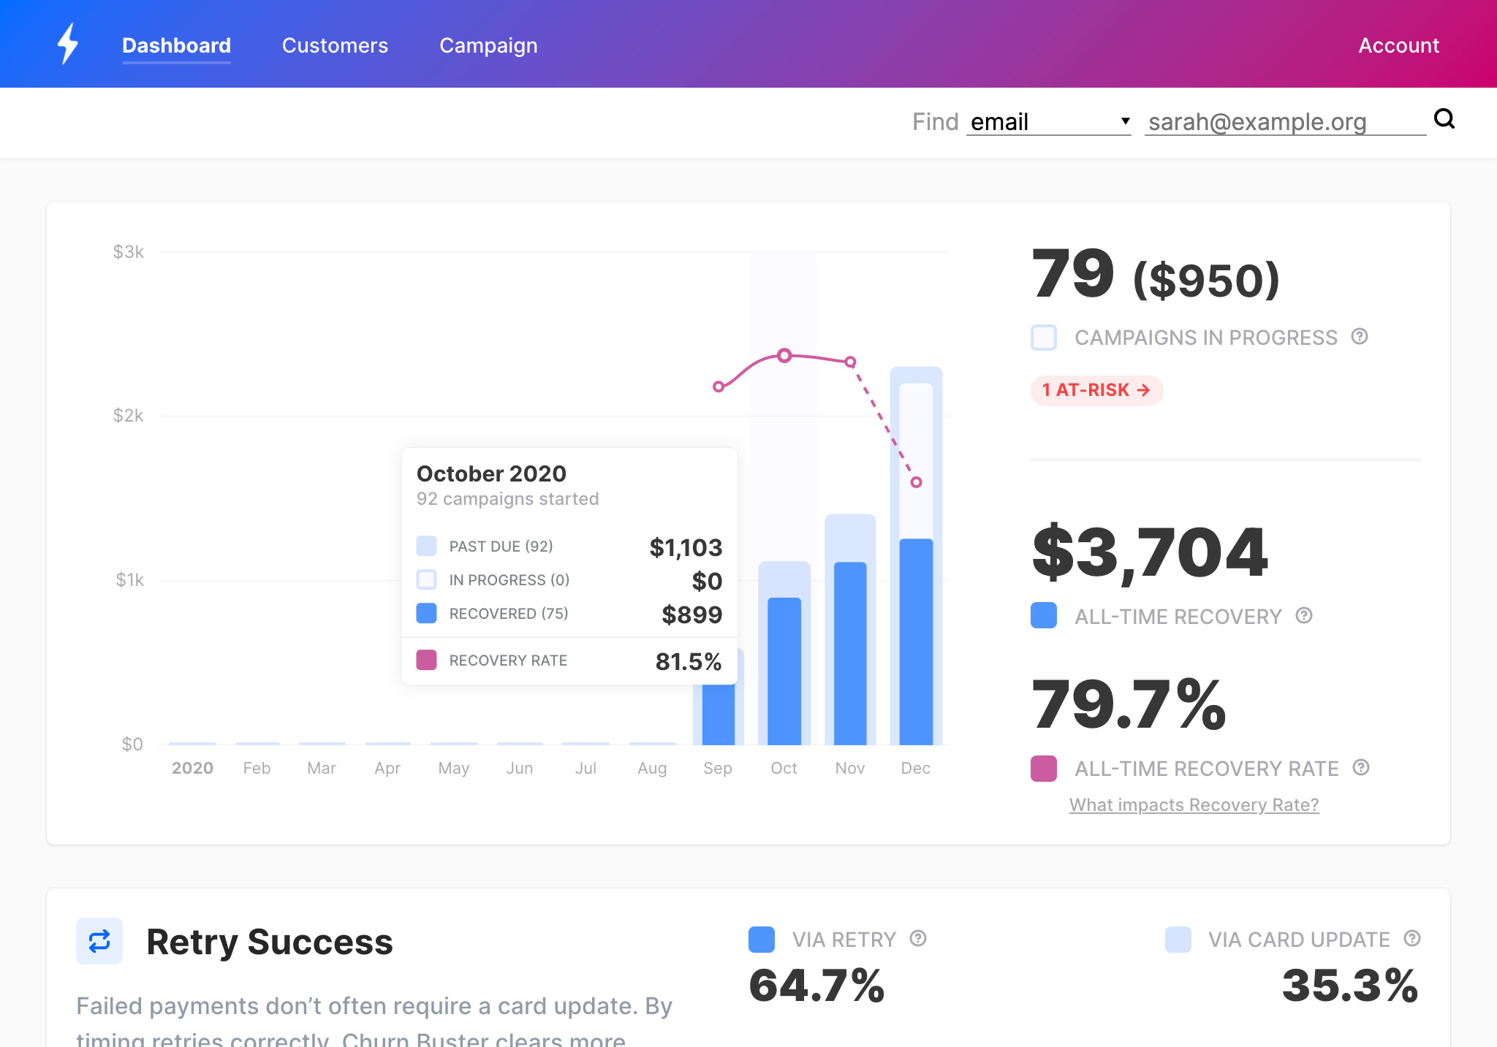The image size is (1497, 1047).
Task: Click the Via Card Update swatch
Action: pos(1178,940)
